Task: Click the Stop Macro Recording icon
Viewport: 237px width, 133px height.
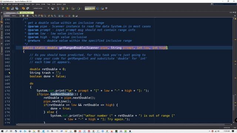Action: pos(69,16)
